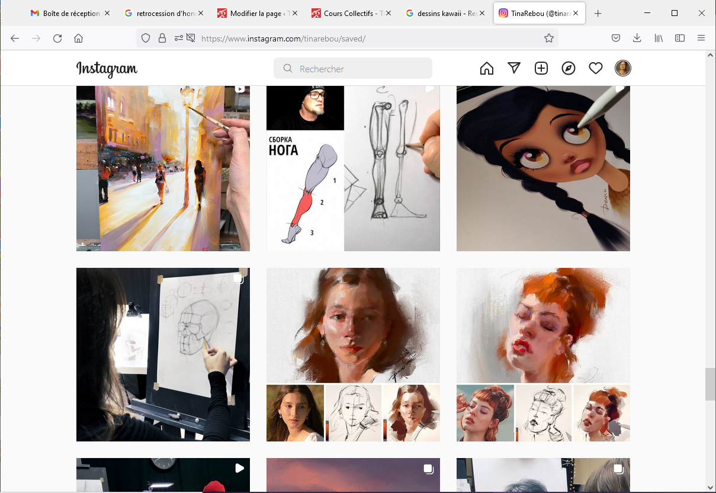Open the Explore compass icon

point(569,69)
